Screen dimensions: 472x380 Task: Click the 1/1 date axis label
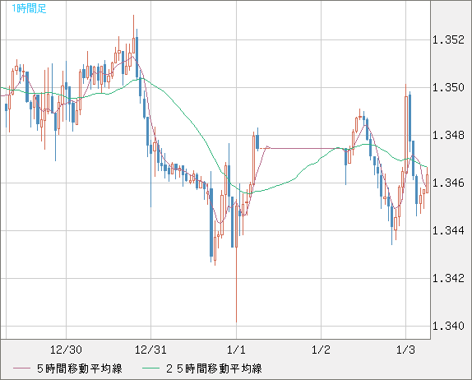(236, 350)
